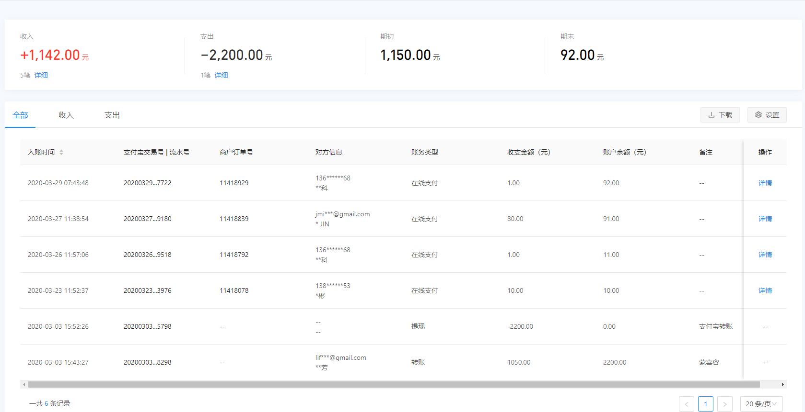This screenshot has width=805, height=412.
Task: Click merchant order 11418929
Action: (234, 183)
